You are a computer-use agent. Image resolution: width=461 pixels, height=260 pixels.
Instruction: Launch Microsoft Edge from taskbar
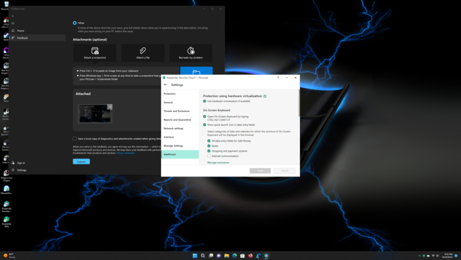coord(235,255)
